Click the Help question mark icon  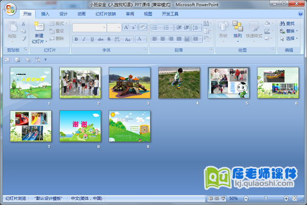point(300,14)
